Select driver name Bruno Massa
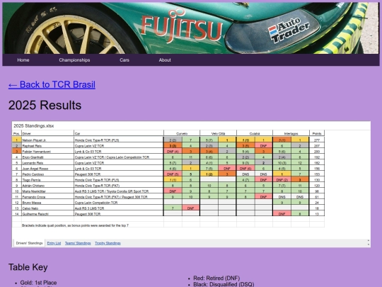The height and width of the screenshot is (287, 382). [32, 203]
